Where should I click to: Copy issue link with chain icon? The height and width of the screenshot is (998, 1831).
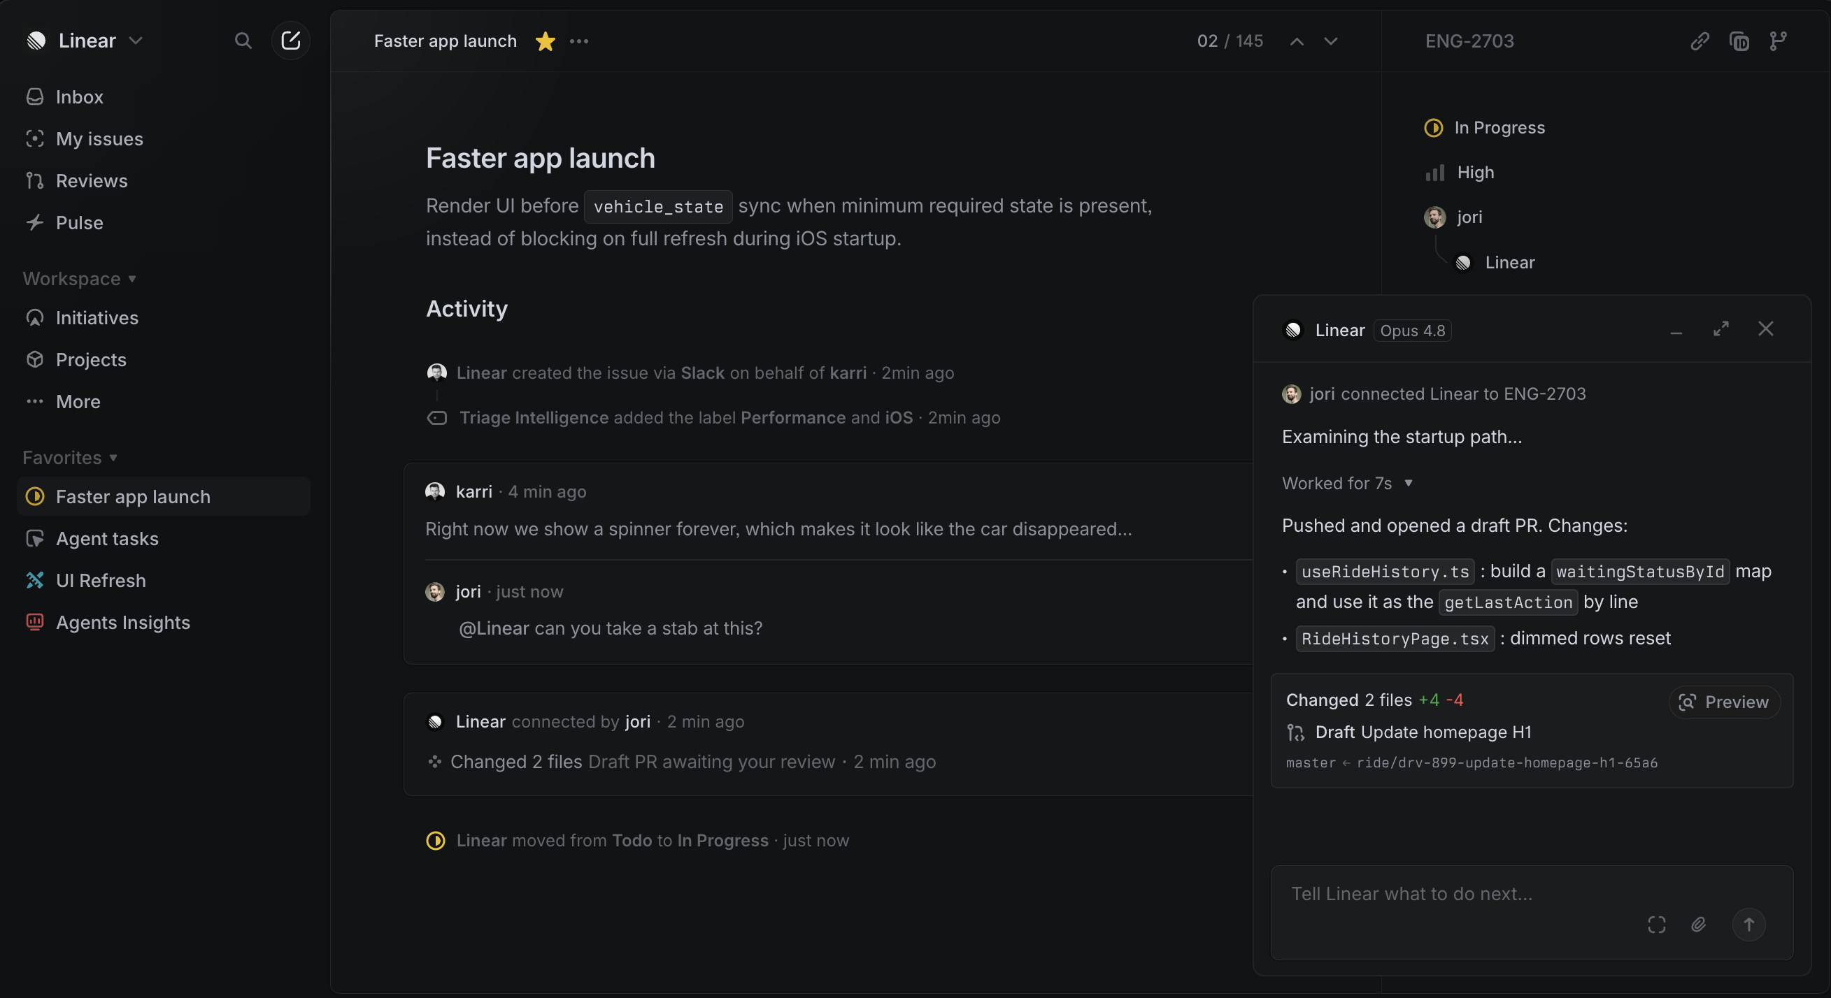click(1700, 41)
